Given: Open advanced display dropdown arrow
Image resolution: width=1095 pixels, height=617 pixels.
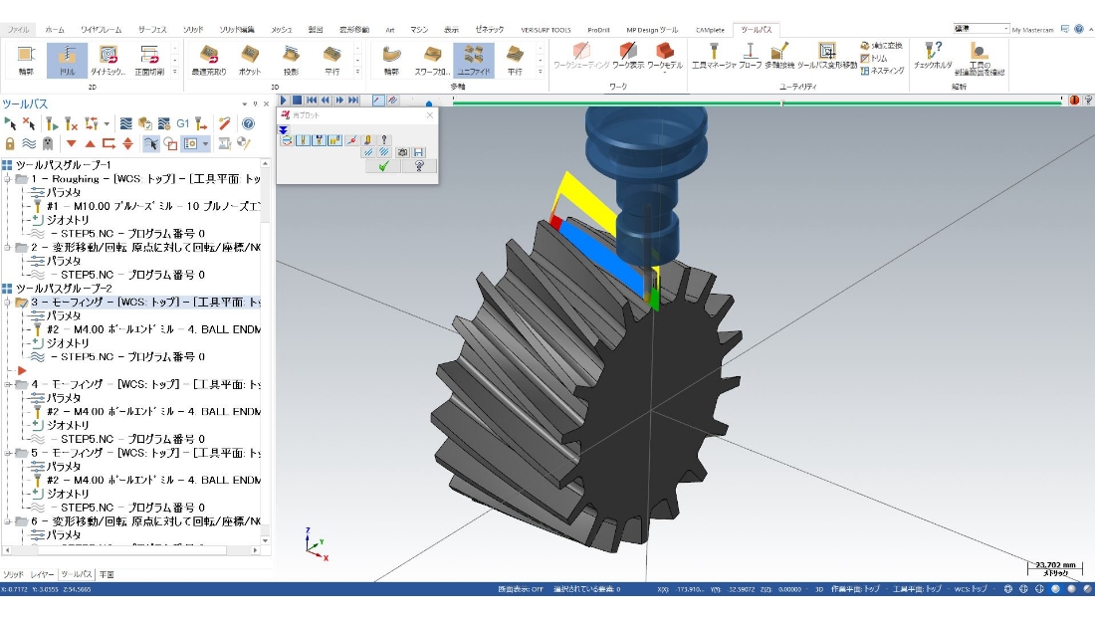Looking at the screenshot, I should point(205,143).
